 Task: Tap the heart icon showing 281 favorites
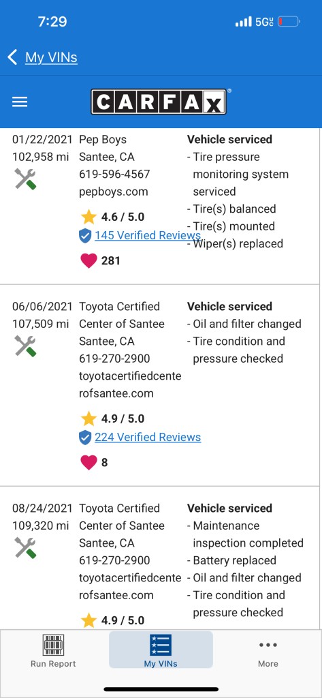(x=88, y=260)
